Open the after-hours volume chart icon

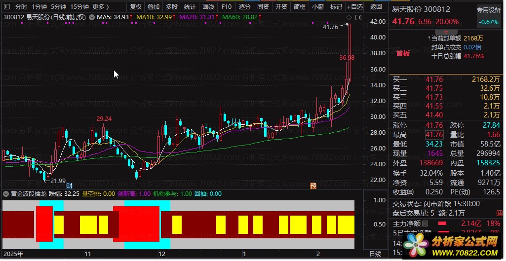tap(499, 213)
